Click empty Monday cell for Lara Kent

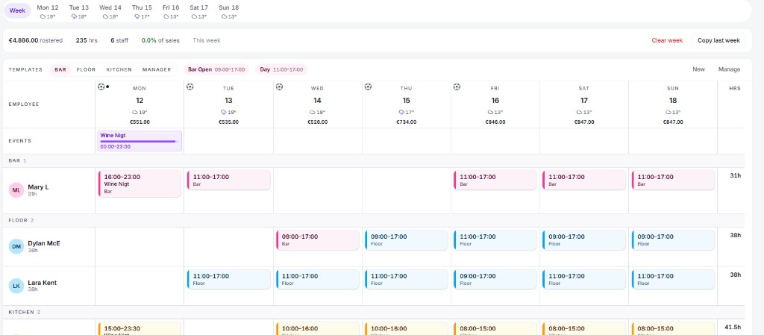(x=140, y=286)
